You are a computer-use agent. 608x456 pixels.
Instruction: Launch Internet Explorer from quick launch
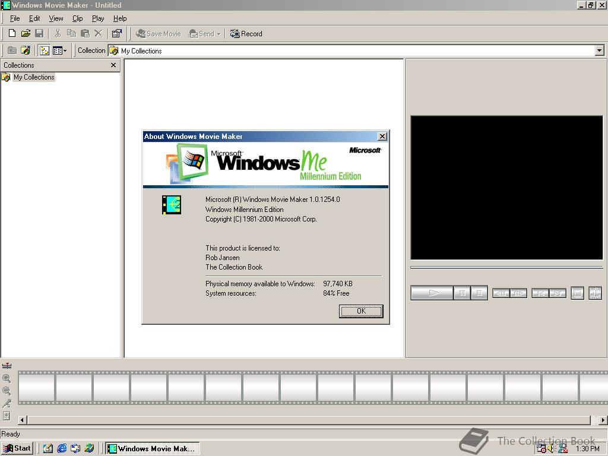pos(62,448)
